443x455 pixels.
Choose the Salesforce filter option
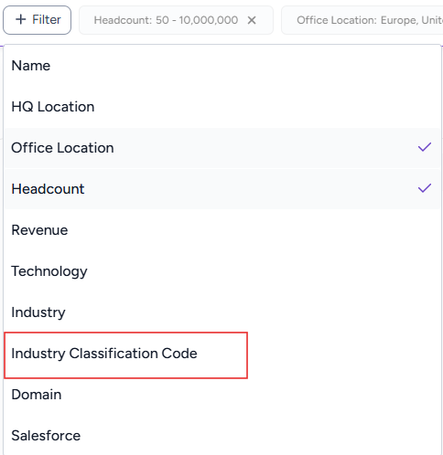click(x=222, y=436)
